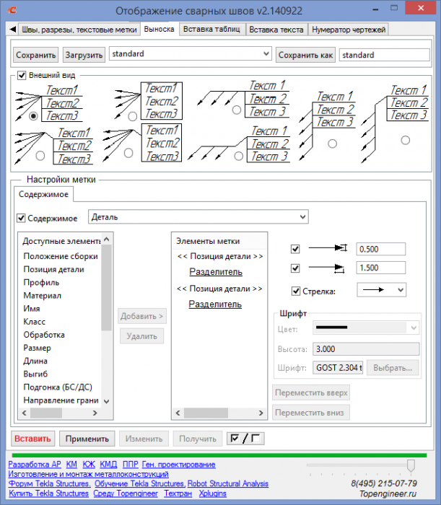Open the Форум Tekla Structures link

coord(49,484)
